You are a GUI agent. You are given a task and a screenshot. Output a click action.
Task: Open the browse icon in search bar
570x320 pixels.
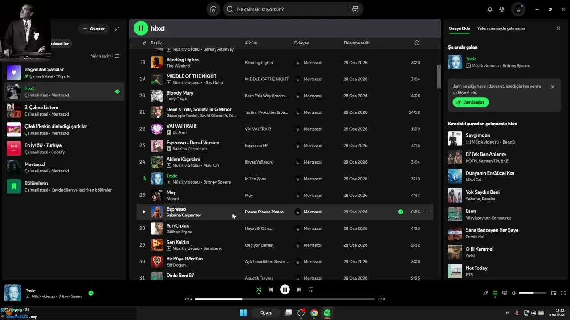pos(355,9)
